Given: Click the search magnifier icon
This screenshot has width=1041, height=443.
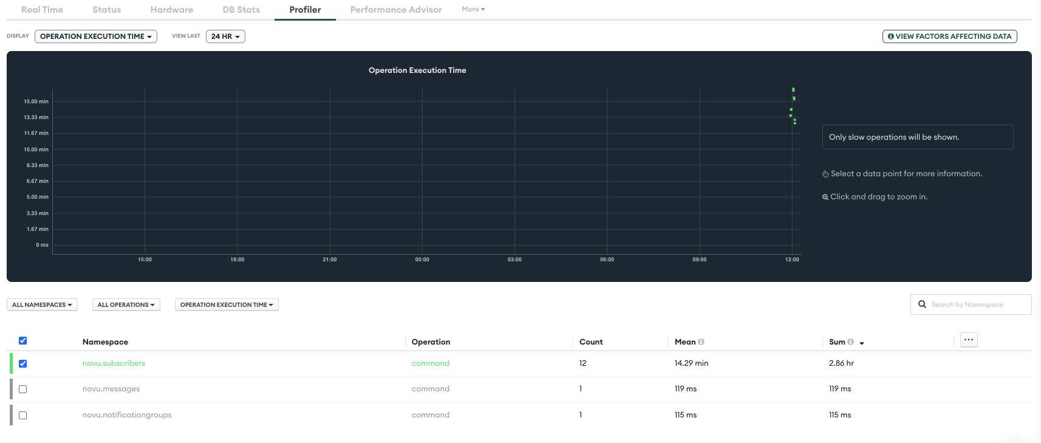Looking at the screenshot, I should point(922,304).
